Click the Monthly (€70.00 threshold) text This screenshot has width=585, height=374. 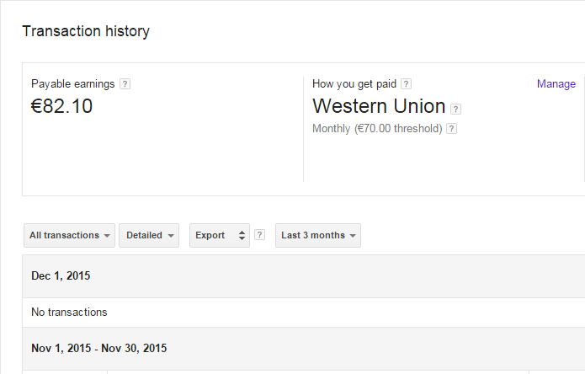377,129
